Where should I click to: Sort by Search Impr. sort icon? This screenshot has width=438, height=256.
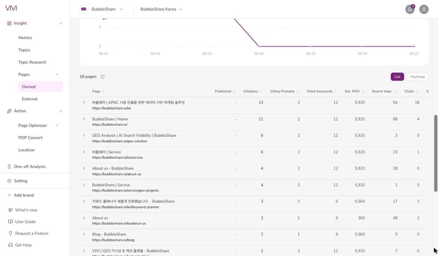[x=395, y=91]
